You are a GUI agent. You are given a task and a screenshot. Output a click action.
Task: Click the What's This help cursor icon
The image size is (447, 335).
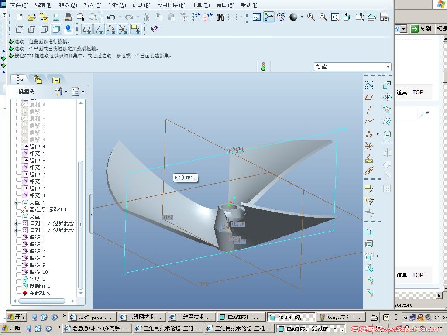coord(154,29)
